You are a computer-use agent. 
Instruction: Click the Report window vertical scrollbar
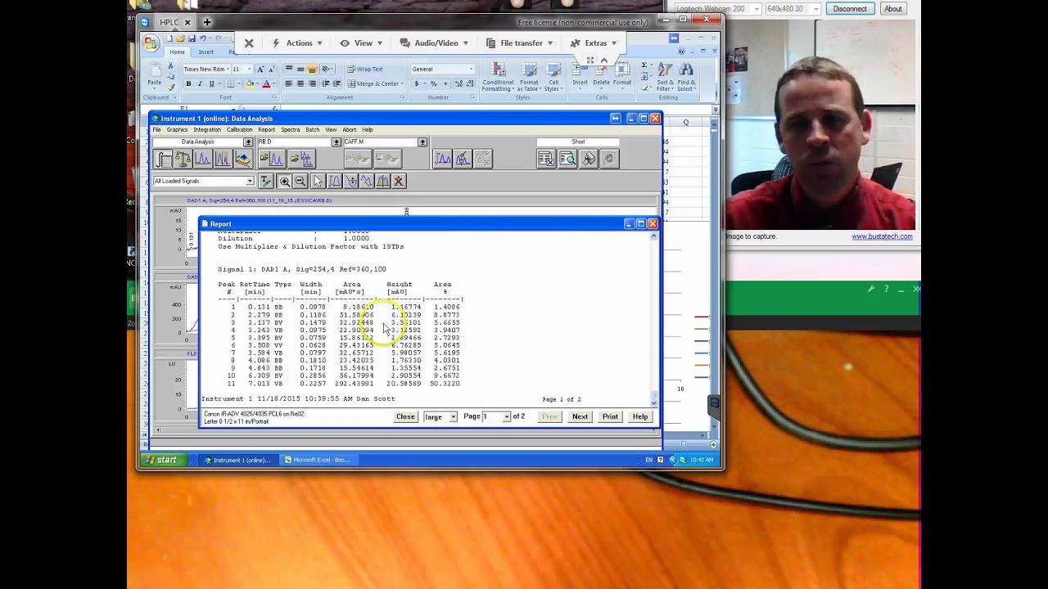[x=653, y=319]
